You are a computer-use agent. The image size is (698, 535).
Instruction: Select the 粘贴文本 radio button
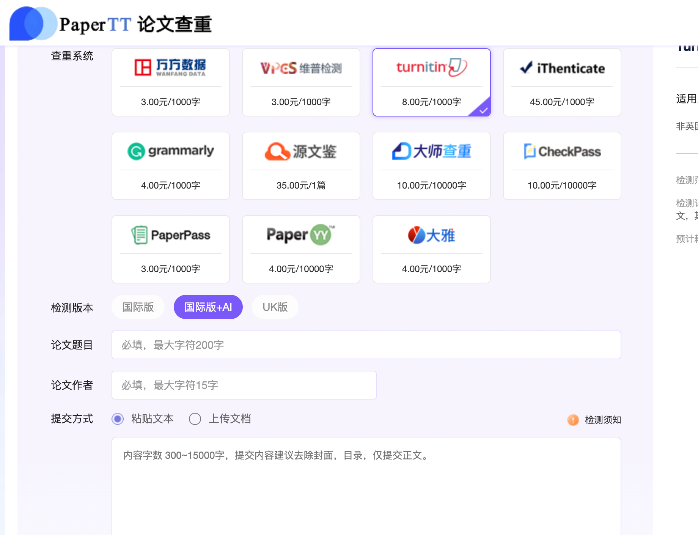click(118, 419)
